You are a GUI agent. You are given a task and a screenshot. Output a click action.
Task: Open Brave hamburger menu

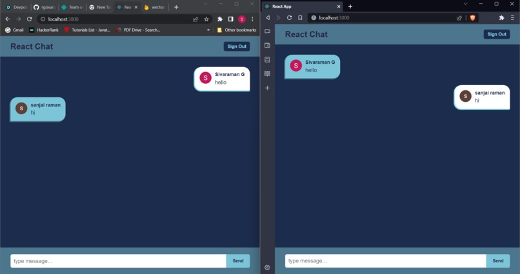pyautogui.click(x=512, y=18)
